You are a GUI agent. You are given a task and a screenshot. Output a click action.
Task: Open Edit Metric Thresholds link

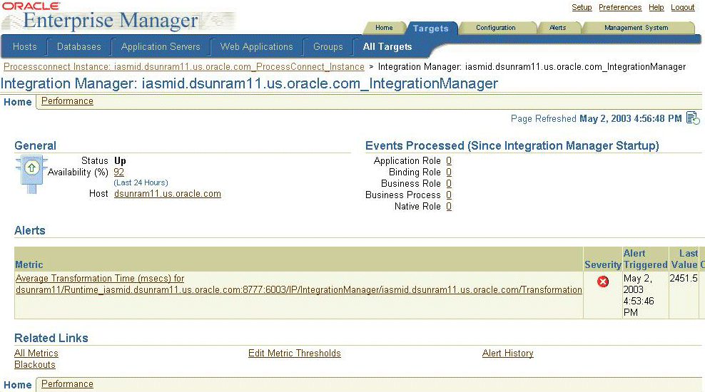point(295,354)
